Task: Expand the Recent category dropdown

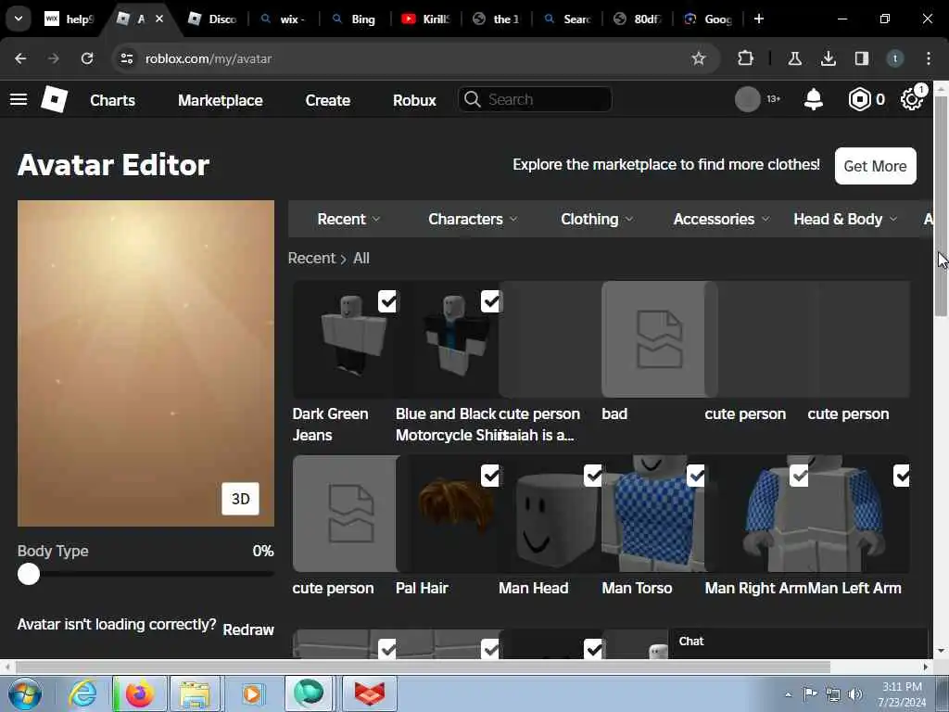Action: click(348, 219)
